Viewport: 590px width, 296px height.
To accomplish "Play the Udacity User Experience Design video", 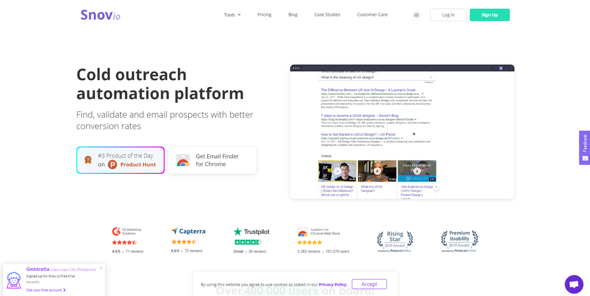I will 417,171.
